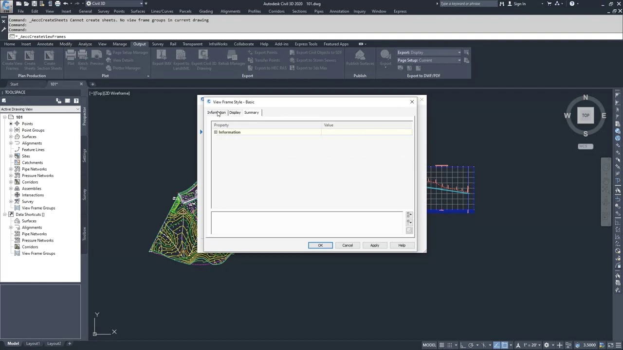Click the Information tree row's plus expander
The height and width of the screenshot is (350, 623).
pyautogui.click(x=216, y=132)
